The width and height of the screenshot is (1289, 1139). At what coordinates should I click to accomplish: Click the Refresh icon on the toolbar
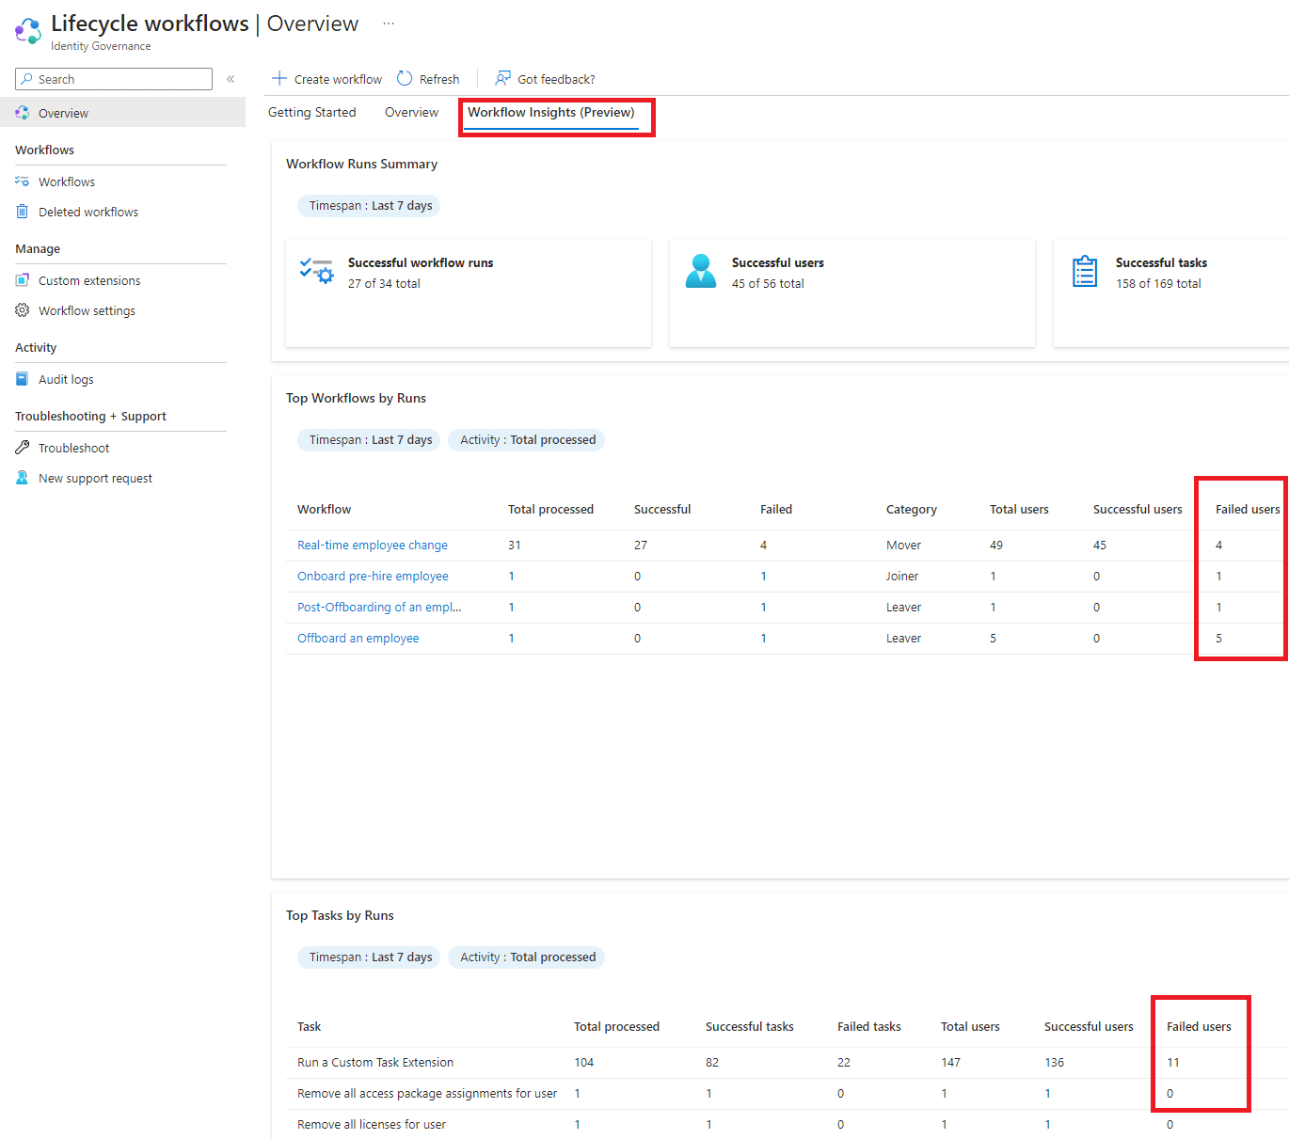click(405, 78)
